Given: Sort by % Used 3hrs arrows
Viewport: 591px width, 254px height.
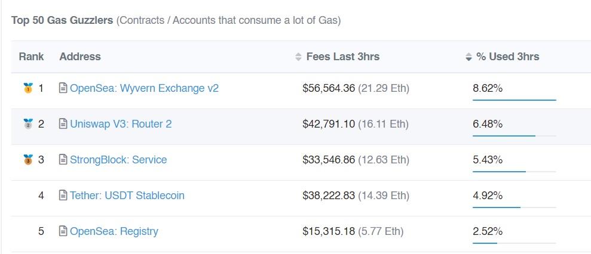Looking at the screenshot, I should (x=468, y=57).
